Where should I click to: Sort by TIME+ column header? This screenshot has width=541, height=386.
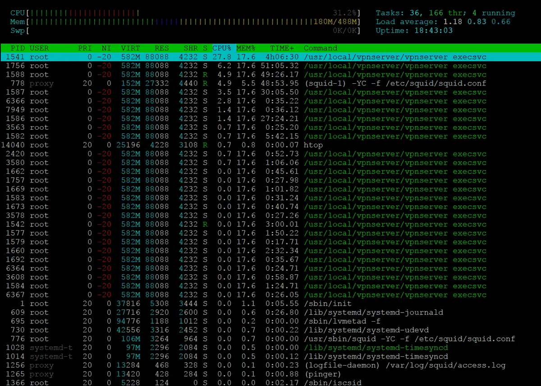click(x=282, y=48)
